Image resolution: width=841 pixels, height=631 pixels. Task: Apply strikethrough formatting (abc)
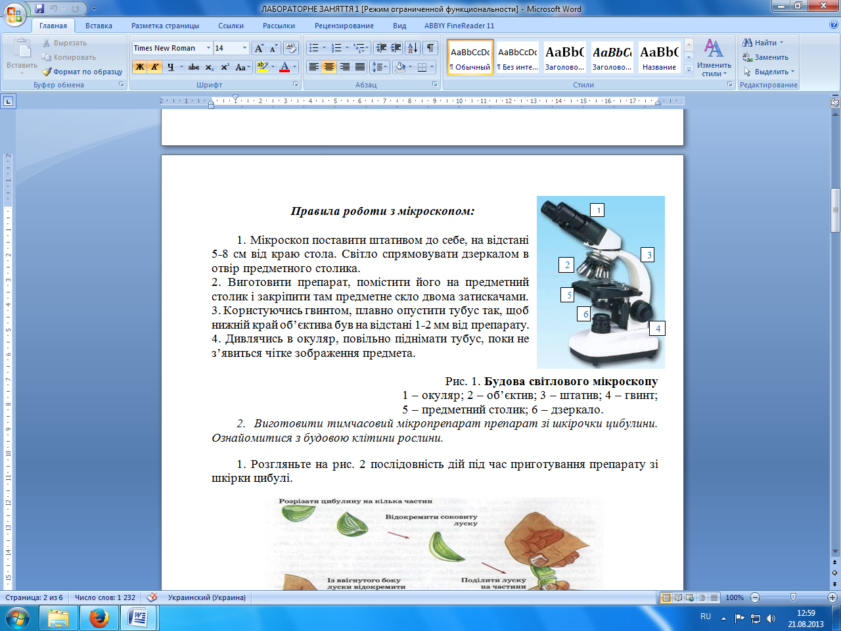pyautogui.click(x=194, y=67)
